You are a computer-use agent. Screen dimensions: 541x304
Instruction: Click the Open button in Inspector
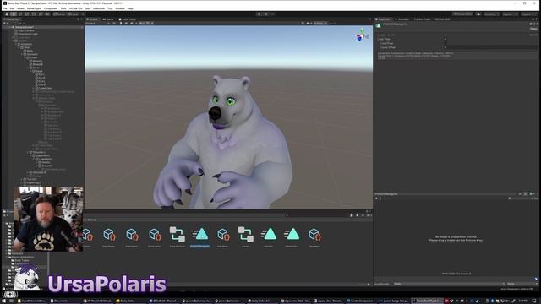(533, 29)
